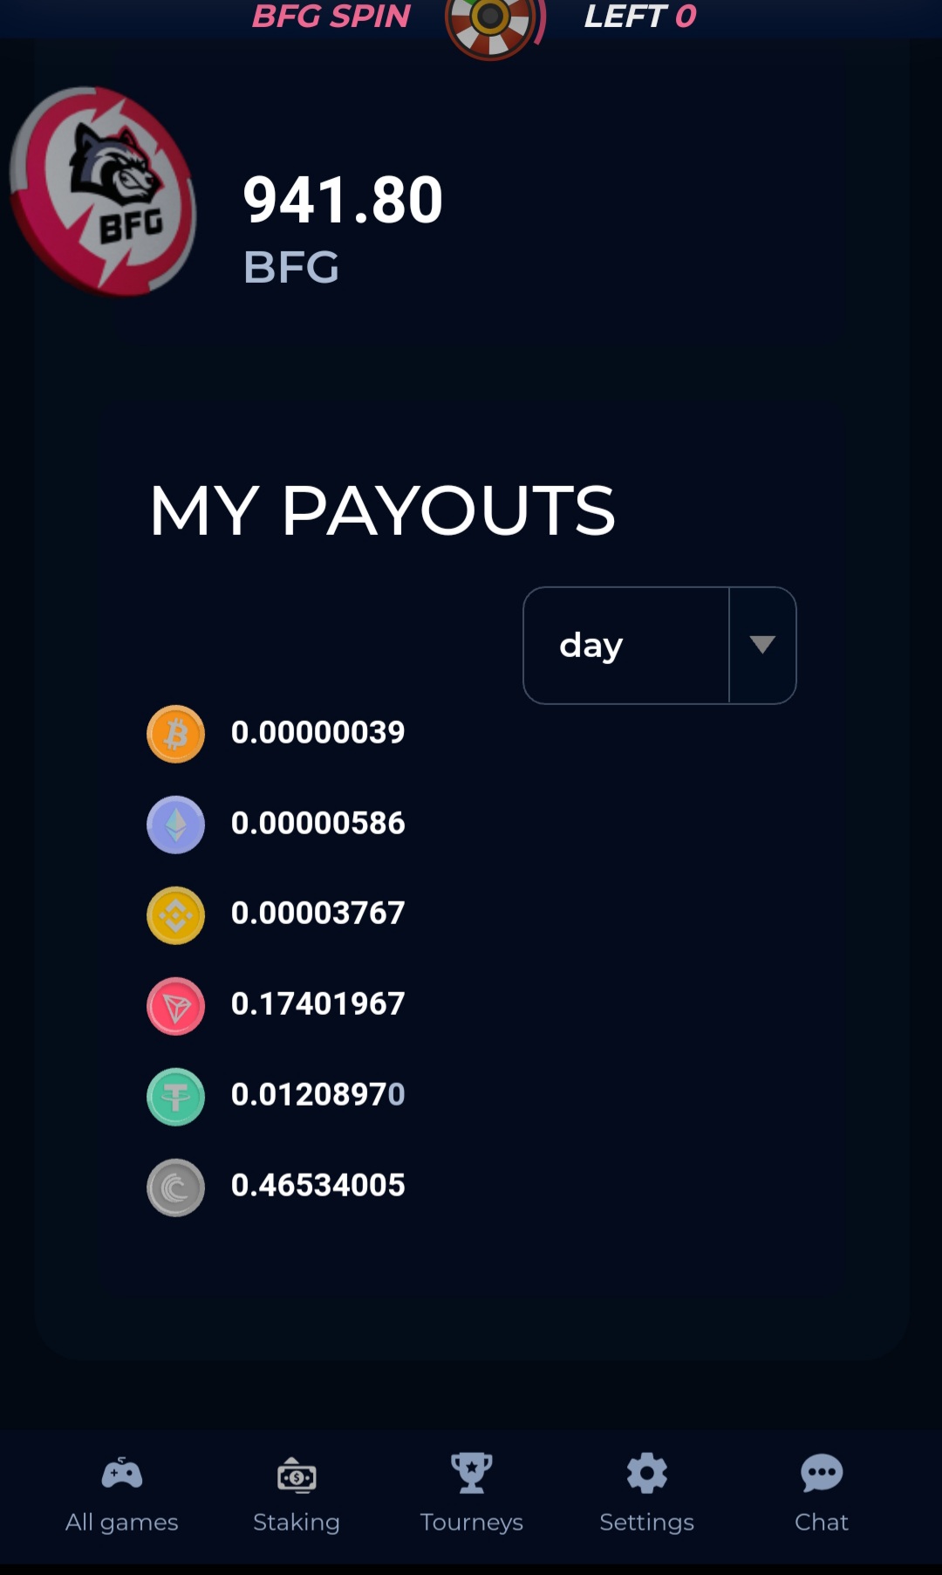Click the Tron payout amount 0.17401967

pos(318,1004)
